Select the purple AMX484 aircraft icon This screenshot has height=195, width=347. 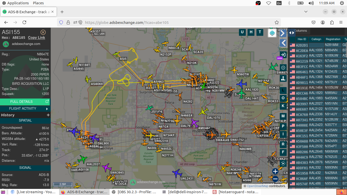tap(195, 123)
